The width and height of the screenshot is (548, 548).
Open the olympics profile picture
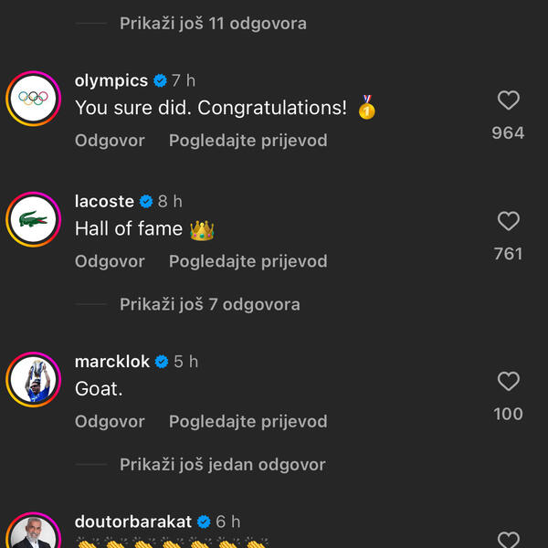click(x=34, y=99)
